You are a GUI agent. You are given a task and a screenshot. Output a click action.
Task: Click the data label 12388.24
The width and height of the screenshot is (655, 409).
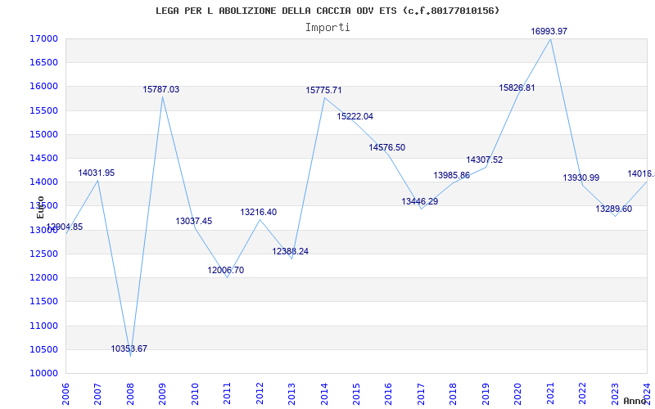coord(291,252)
